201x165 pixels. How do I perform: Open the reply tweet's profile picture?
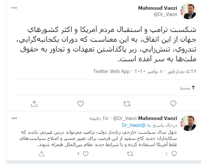189,122
